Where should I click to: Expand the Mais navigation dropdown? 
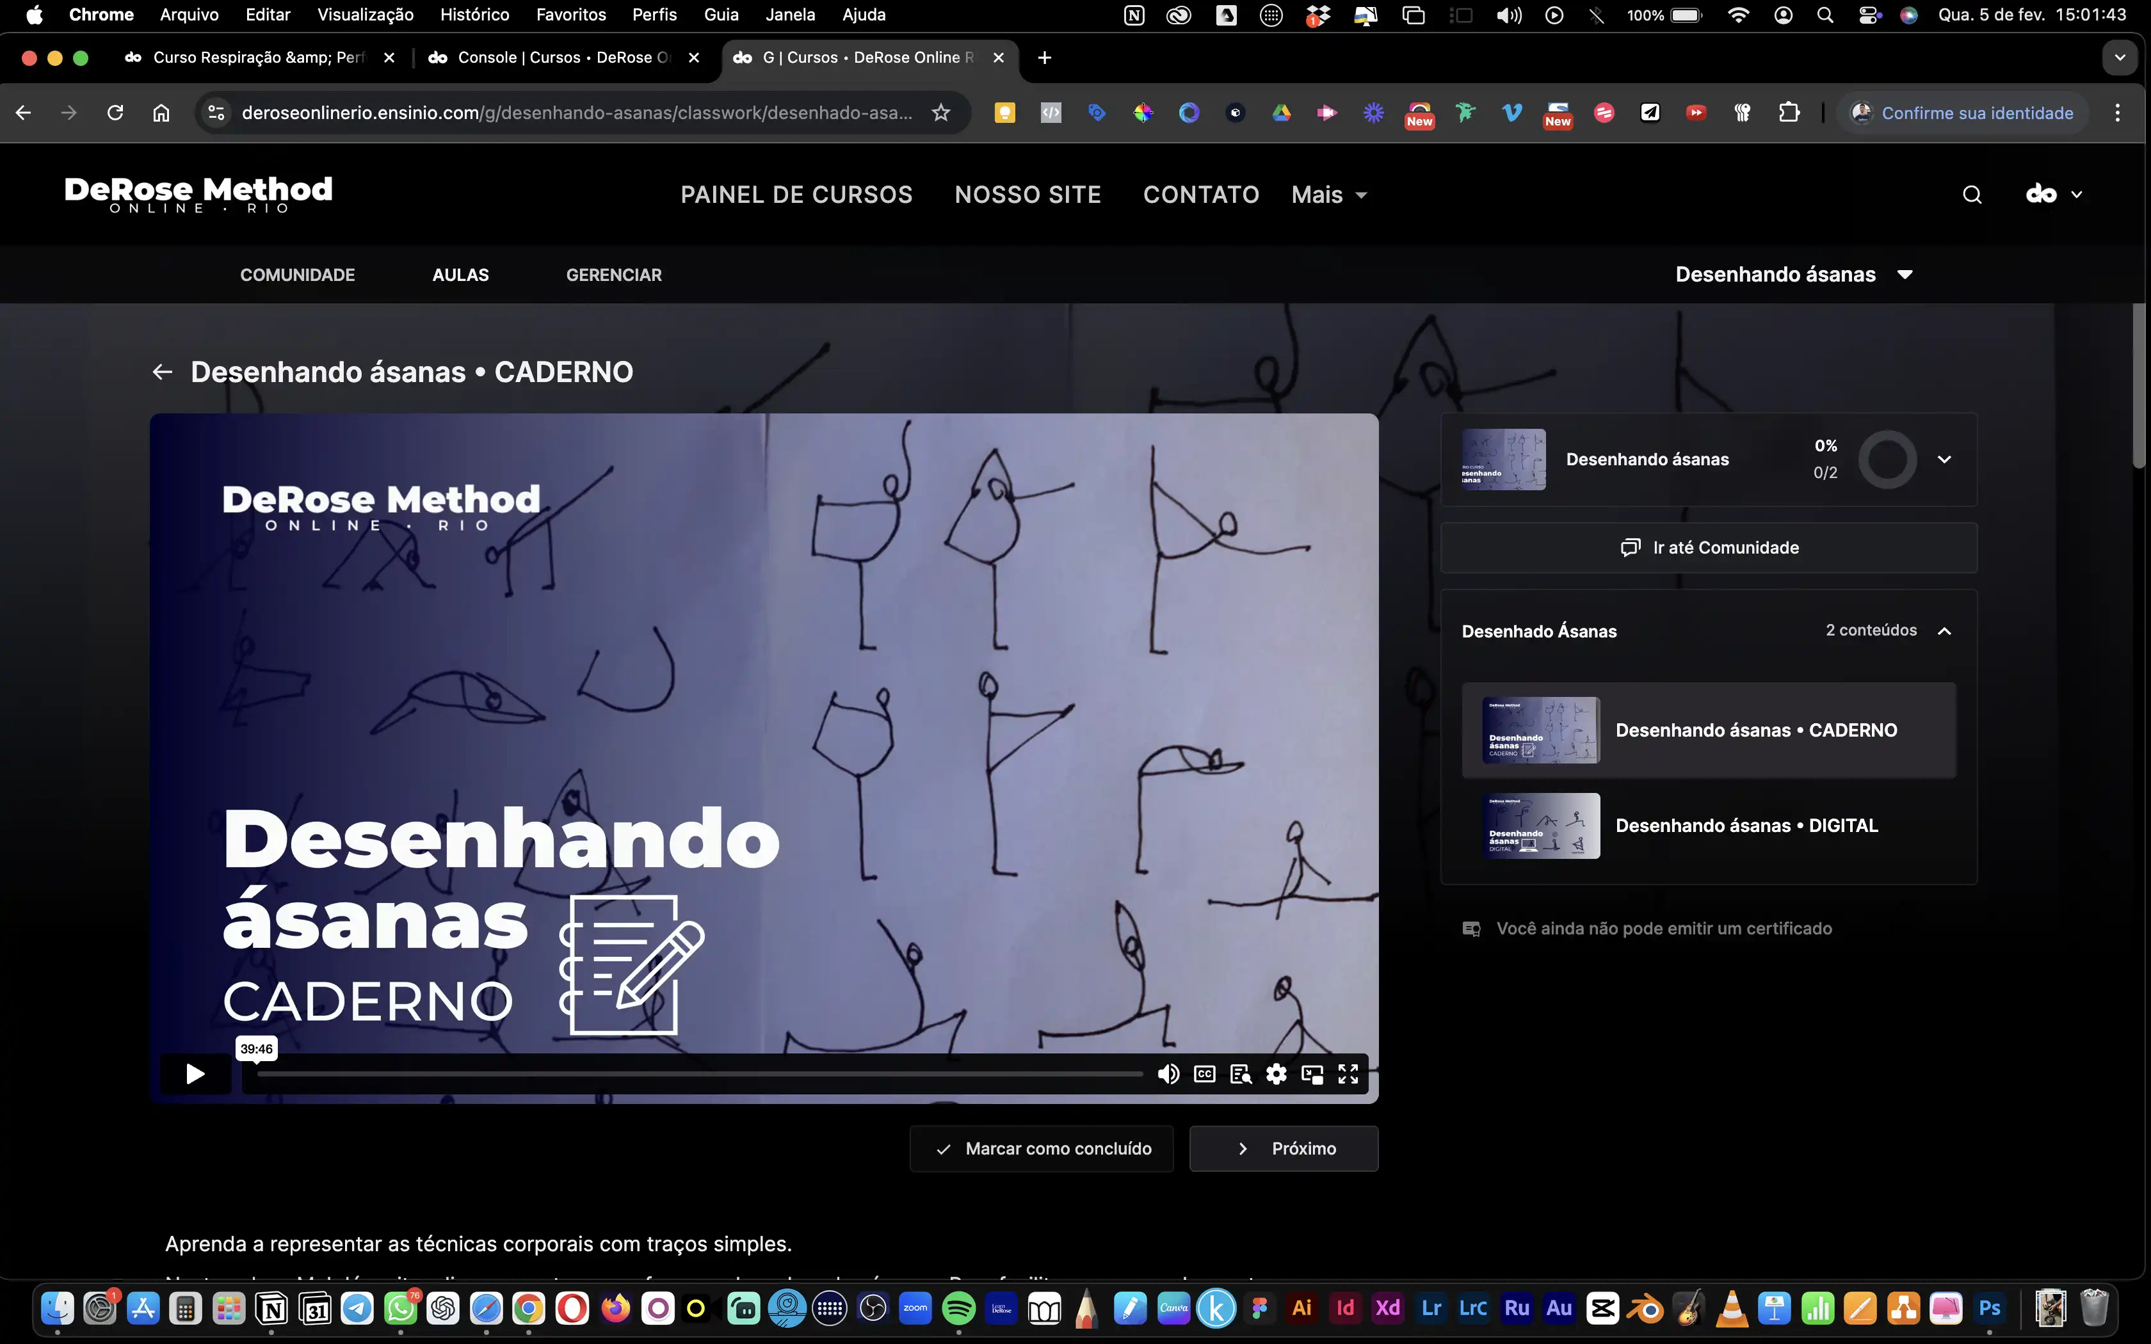click(1329, 195)
